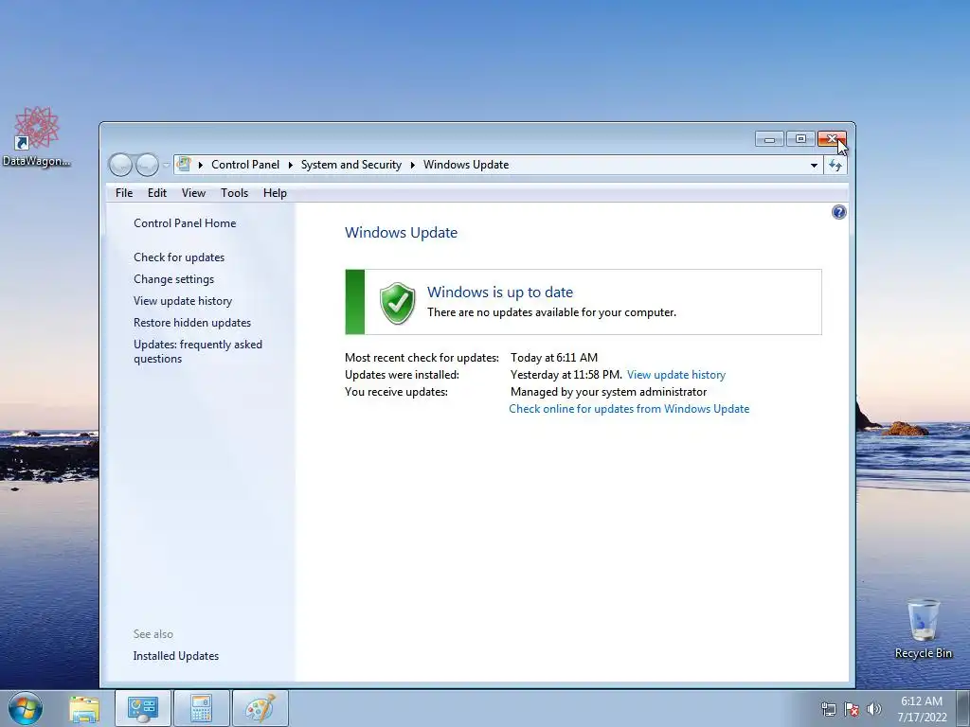The image size is (970, 727).
Task: Select the Recycle Bin desktop icon
Action: point(923,629)
